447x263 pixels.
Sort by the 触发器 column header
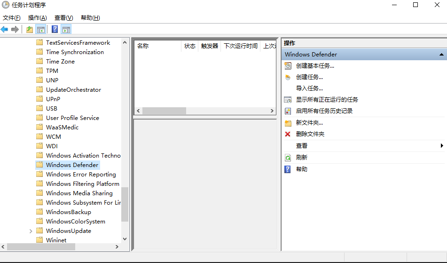click(x=209, y=46)
